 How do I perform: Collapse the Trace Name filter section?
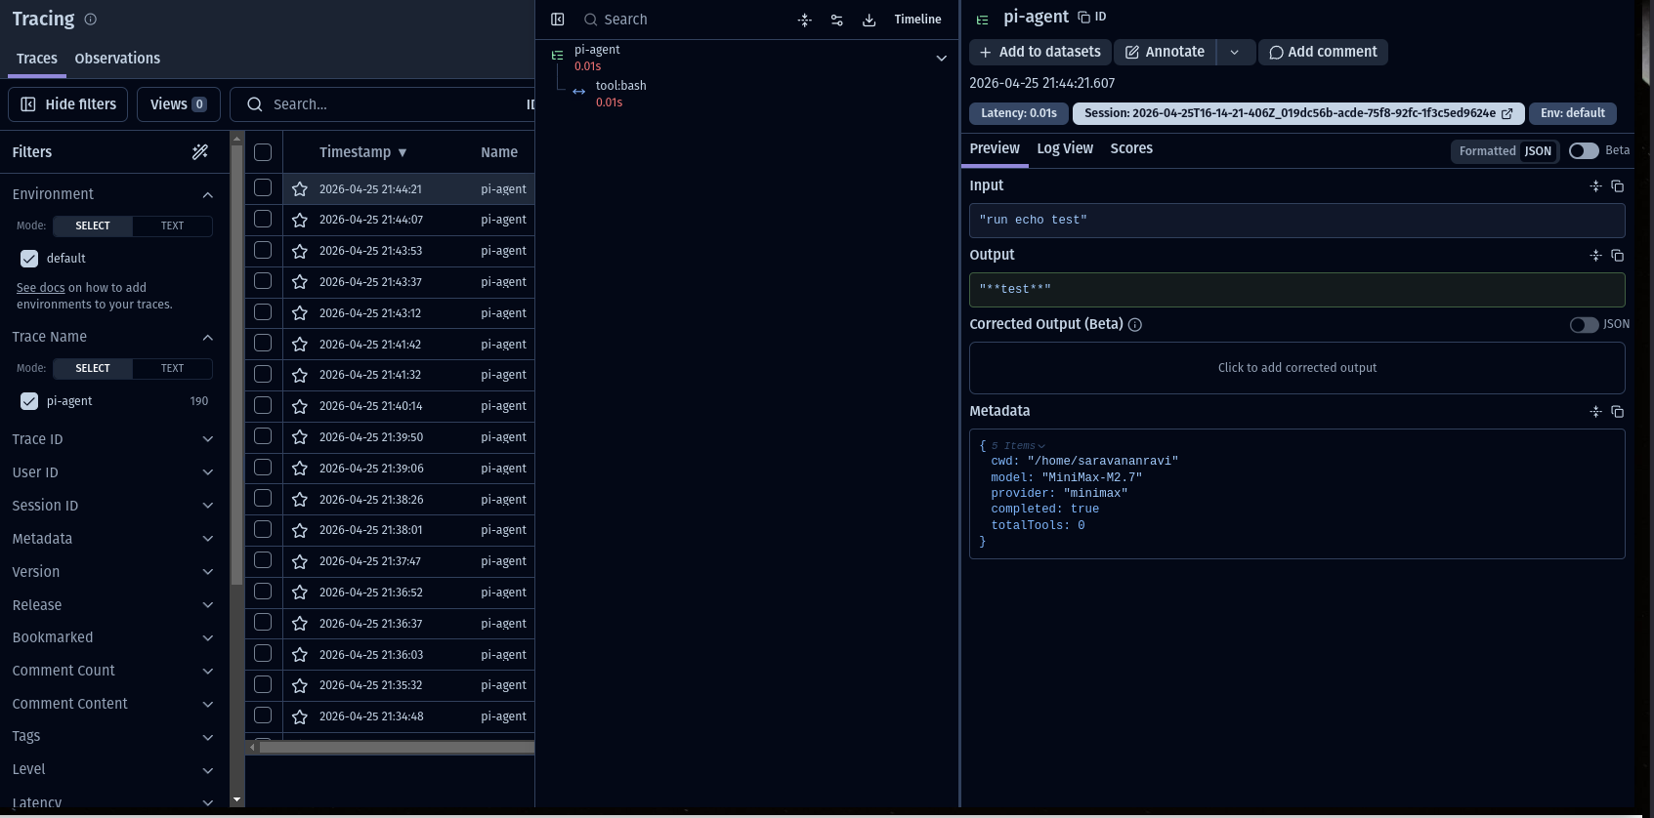pyautogui.click(x=207, y=338)
